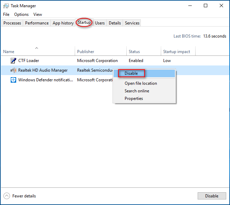Sort by the Status column header

pos(144,51)
